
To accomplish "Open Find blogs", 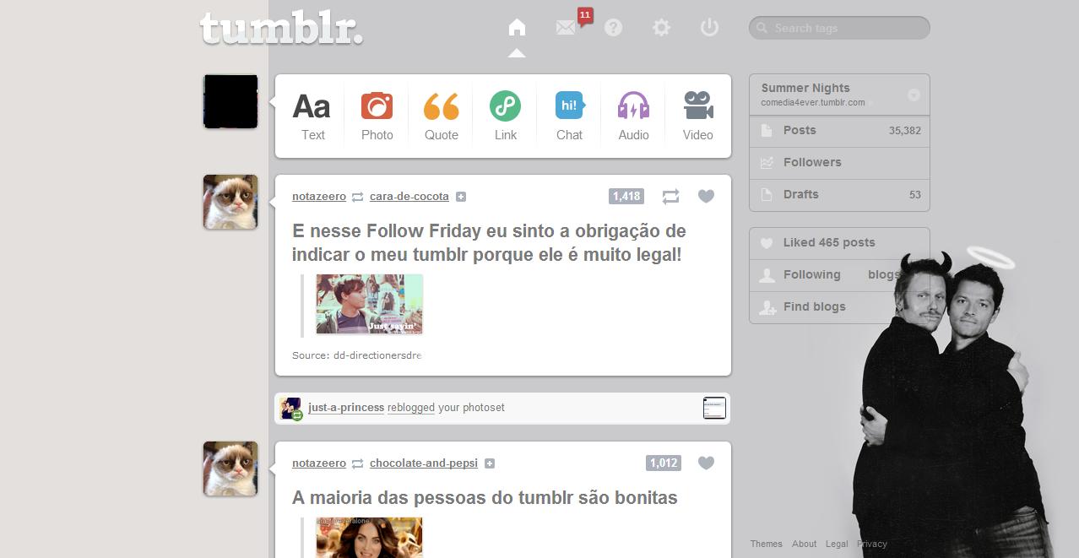I will point(839,307).
